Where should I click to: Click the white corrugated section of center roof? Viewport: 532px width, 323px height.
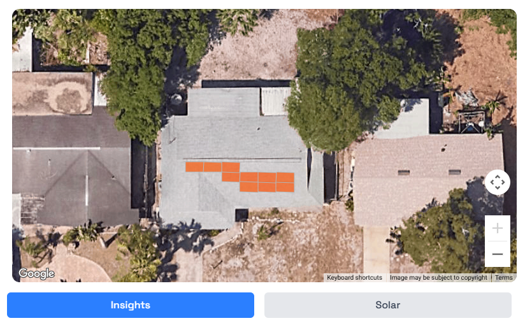click(275, 101)
